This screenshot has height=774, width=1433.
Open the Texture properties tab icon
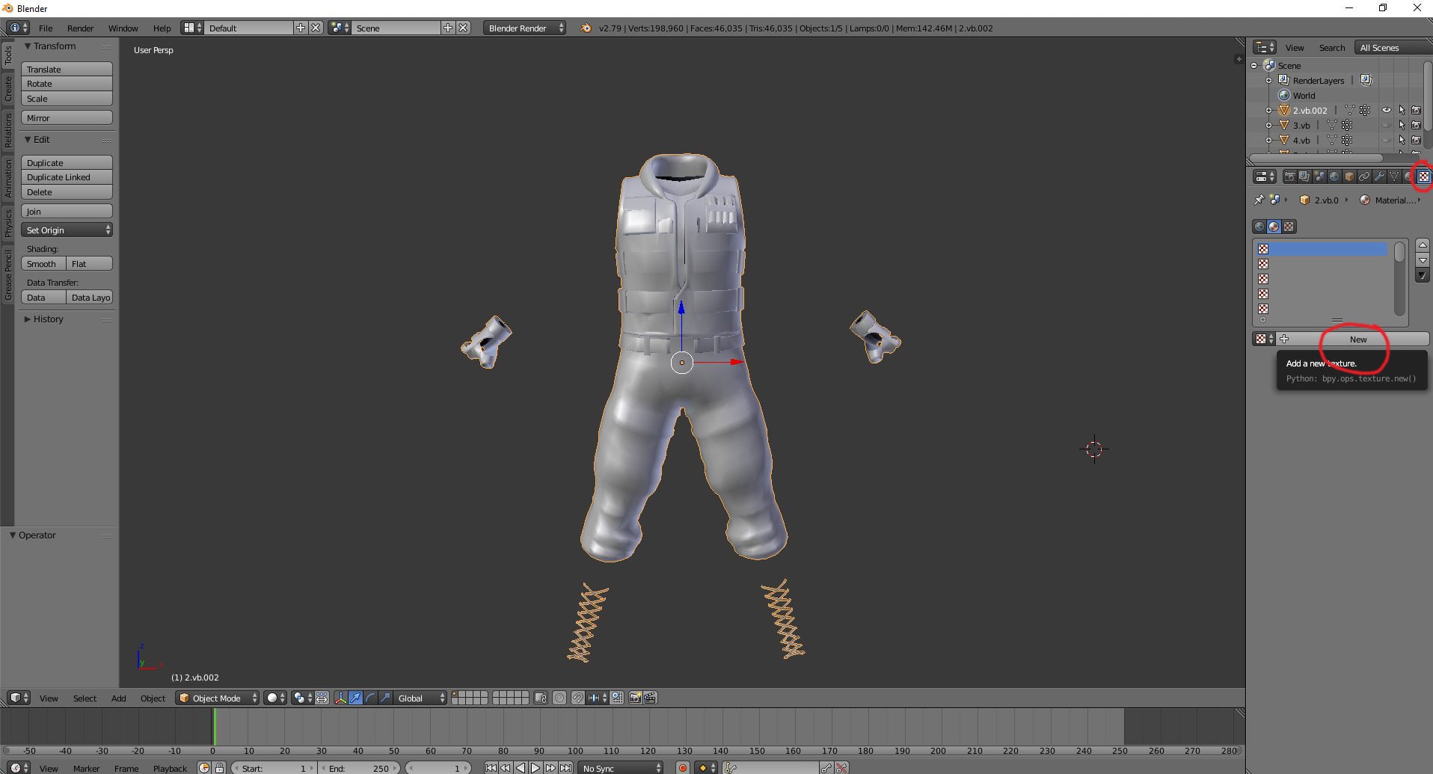tap(1423, 176)
